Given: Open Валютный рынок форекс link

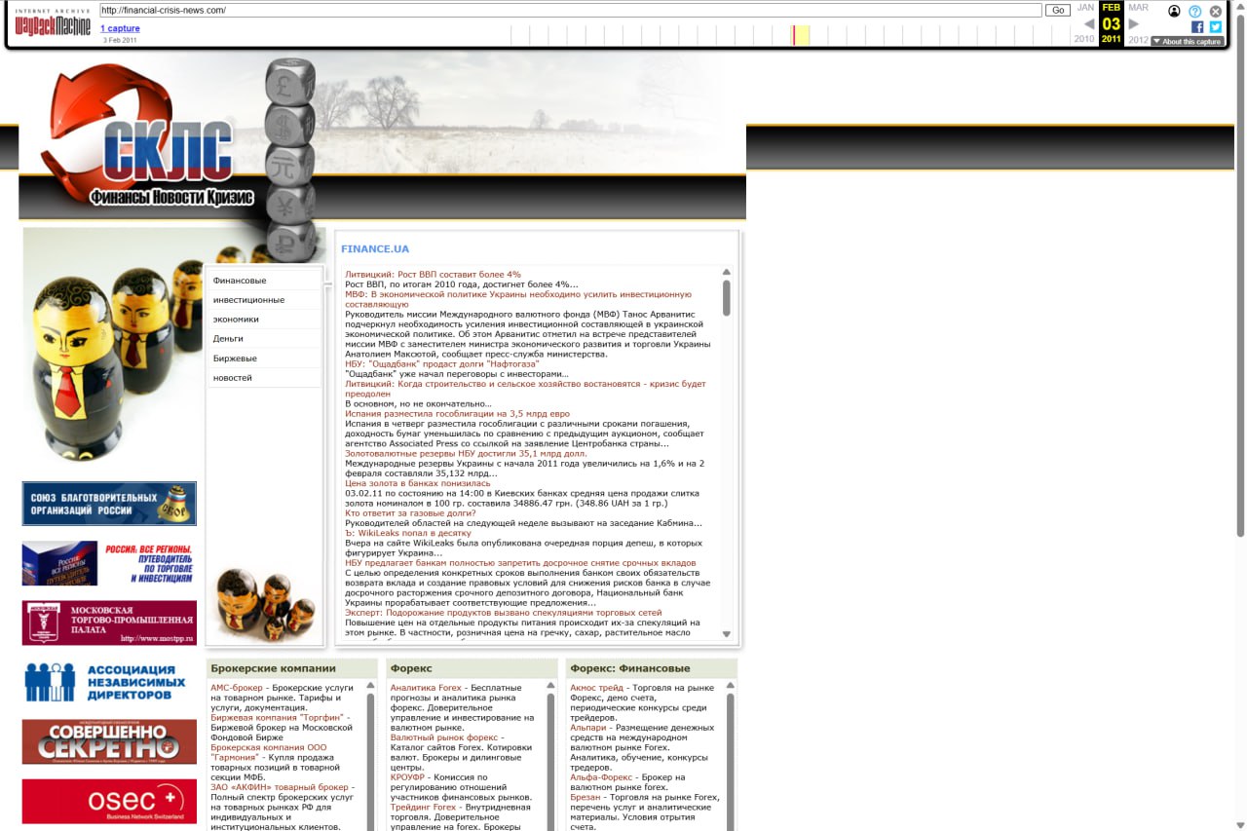Looking at the screenshot, I should pyautogui.click(x=443, y=737).
